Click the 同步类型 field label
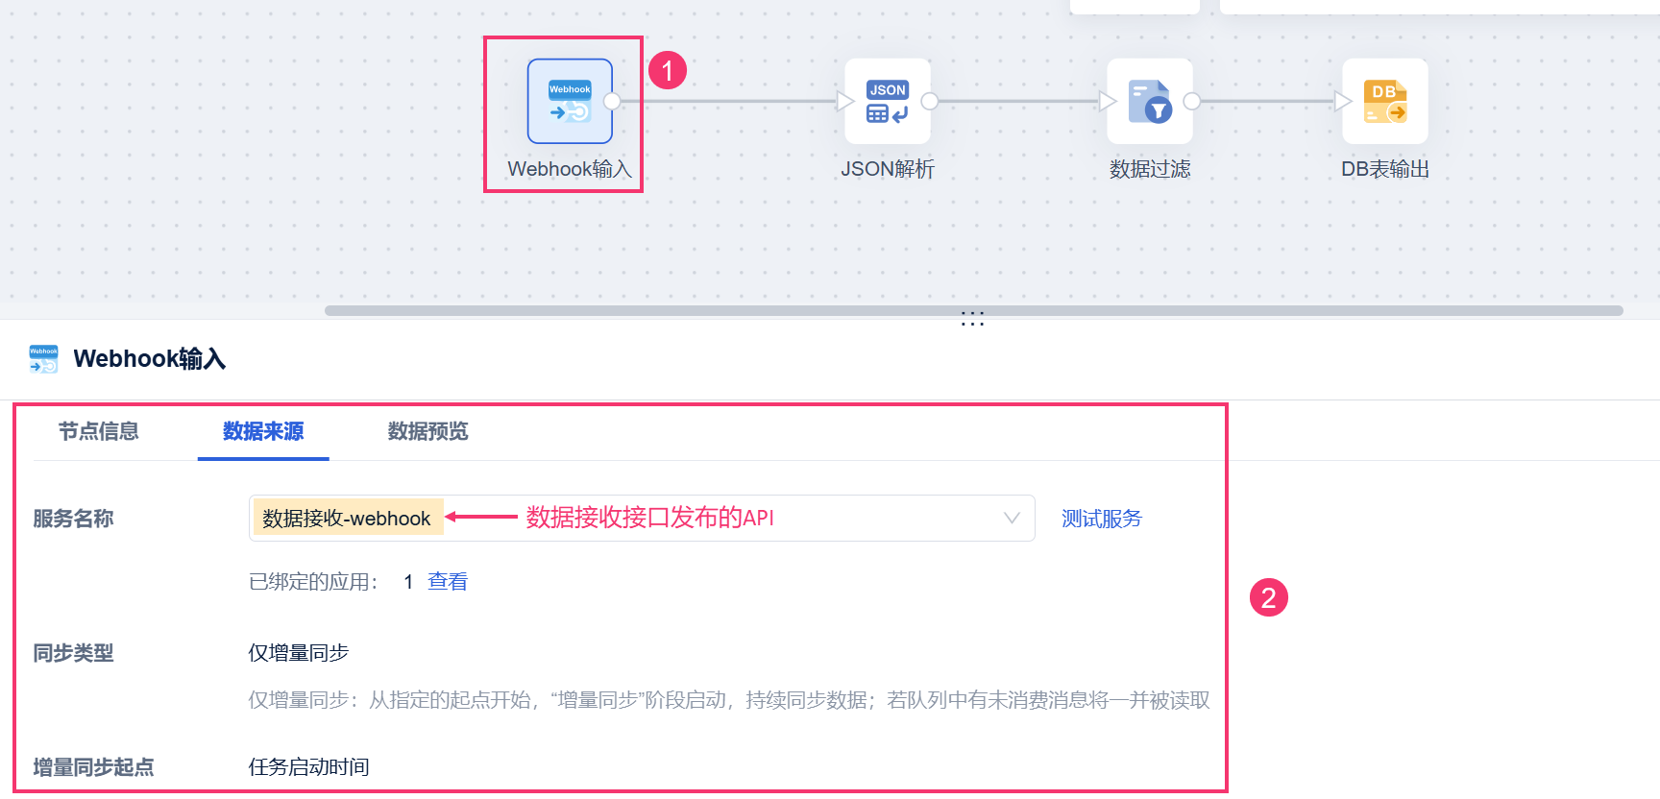This screenshot has width=1660, height=799. 74,653
